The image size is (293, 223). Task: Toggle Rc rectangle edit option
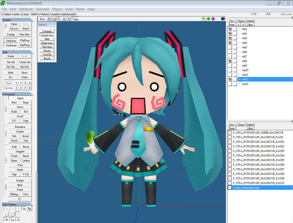[x=25, y=209]
